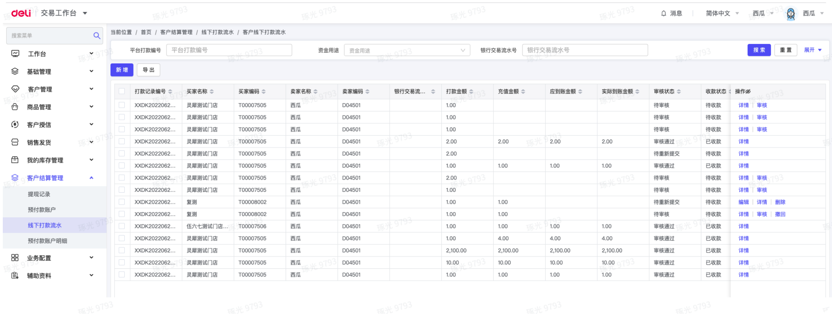
Task: Go to 首页 in breadcrumb
Action: click(x=146, y=32)
